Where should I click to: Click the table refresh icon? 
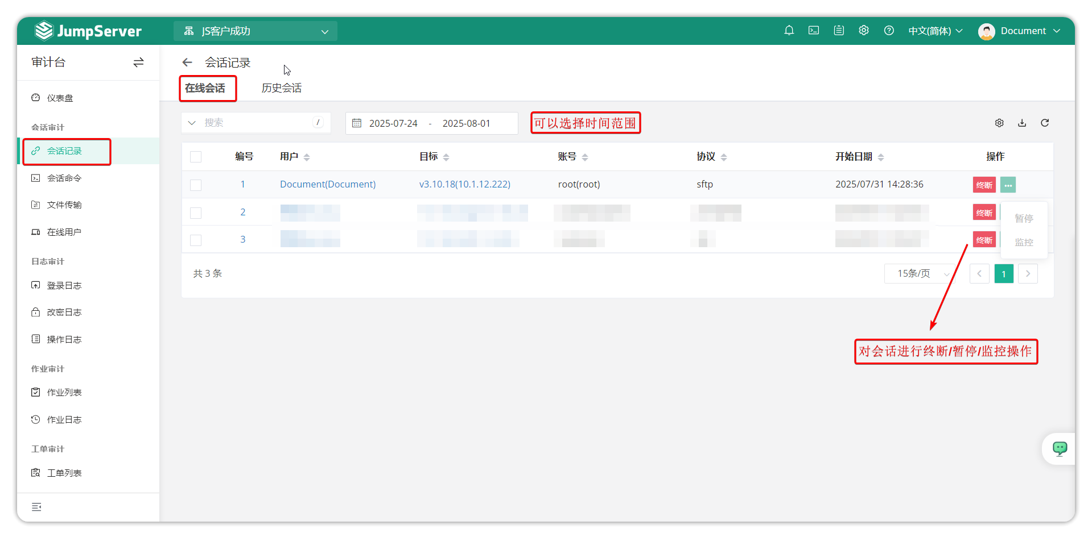point(1045,123)
